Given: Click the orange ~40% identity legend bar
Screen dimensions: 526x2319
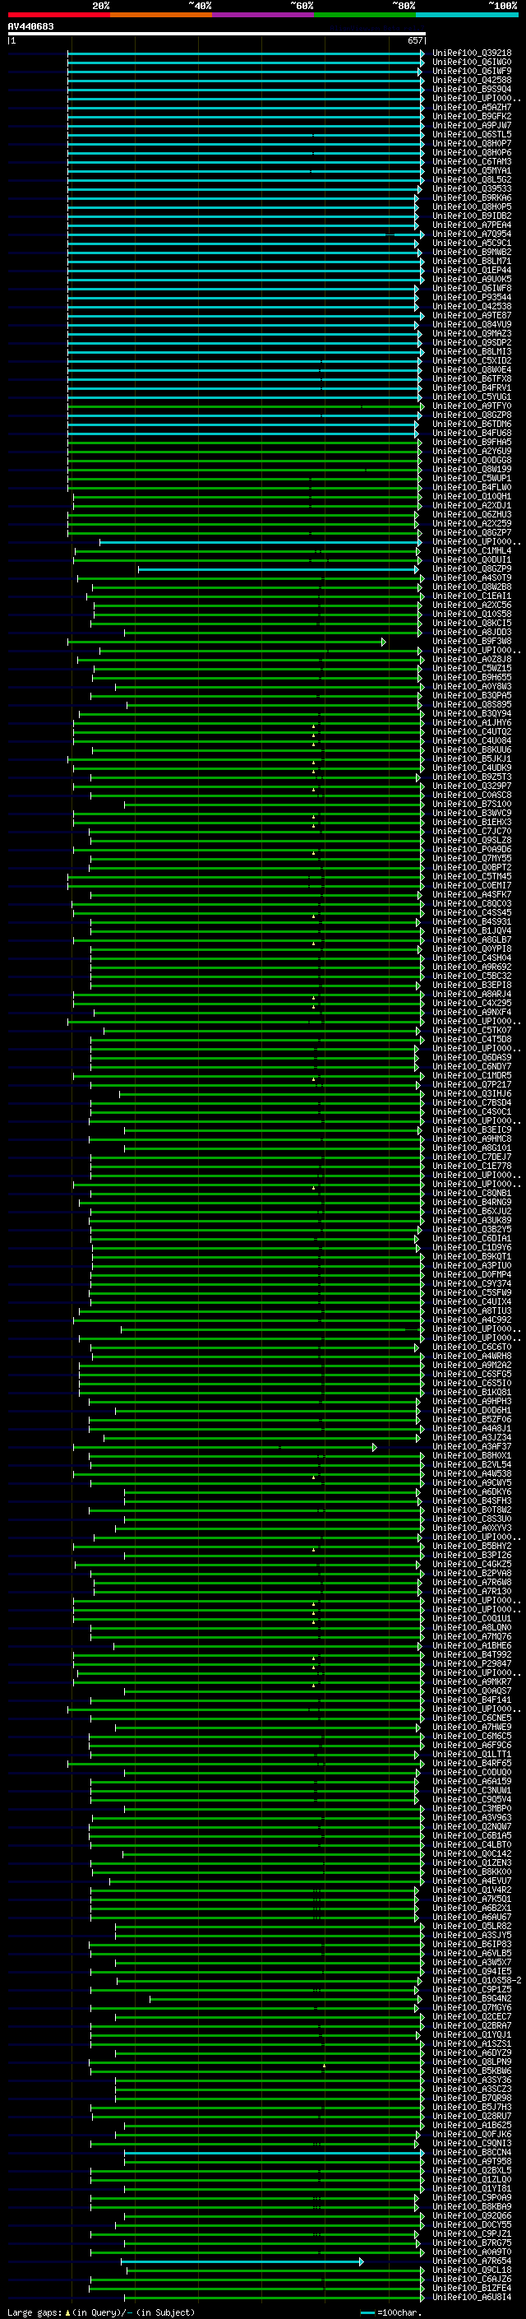Looking at the screenshot, I should coord(161,16).
